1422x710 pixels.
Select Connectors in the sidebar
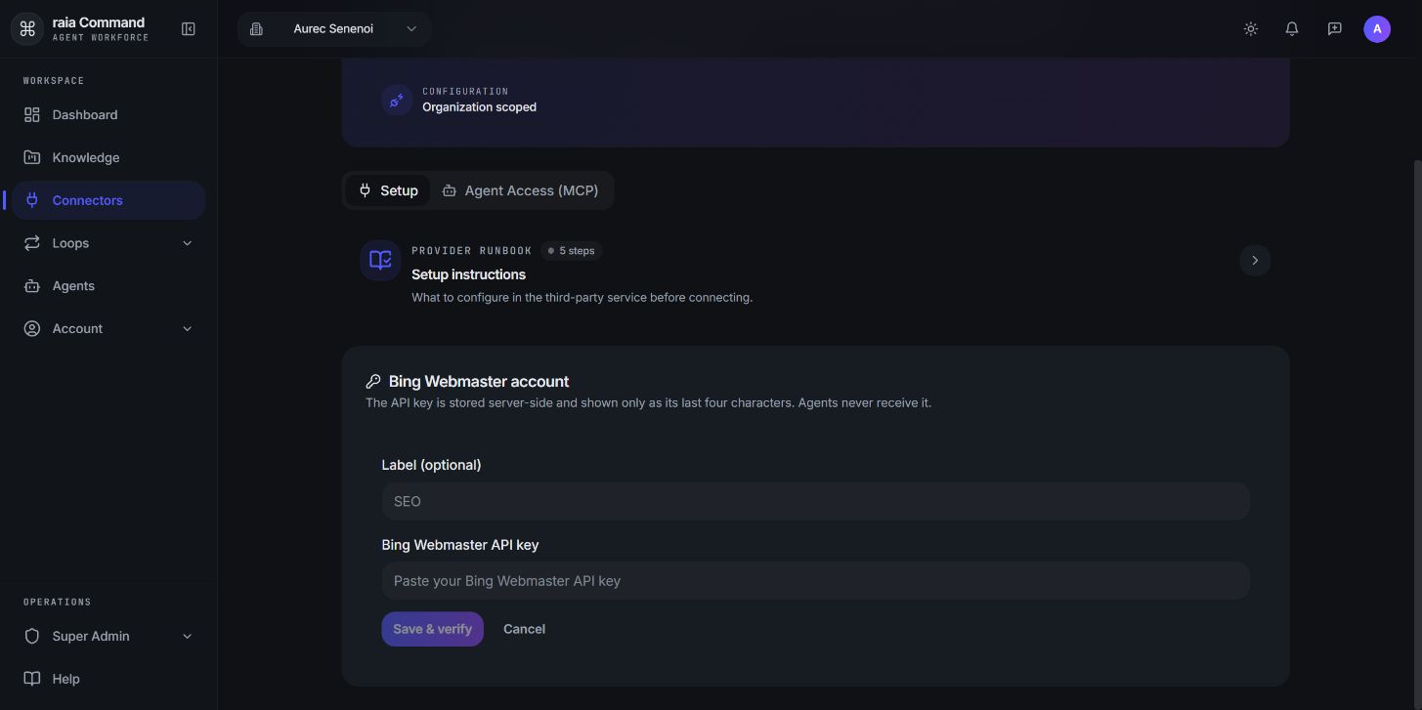click(x=108, y=200)
